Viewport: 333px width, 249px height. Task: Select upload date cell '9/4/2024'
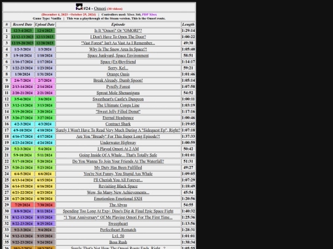(45, 230)
